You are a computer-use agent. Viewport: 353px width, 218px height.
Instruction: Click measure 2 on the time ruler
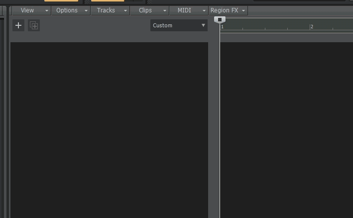[x=312, y=27]
